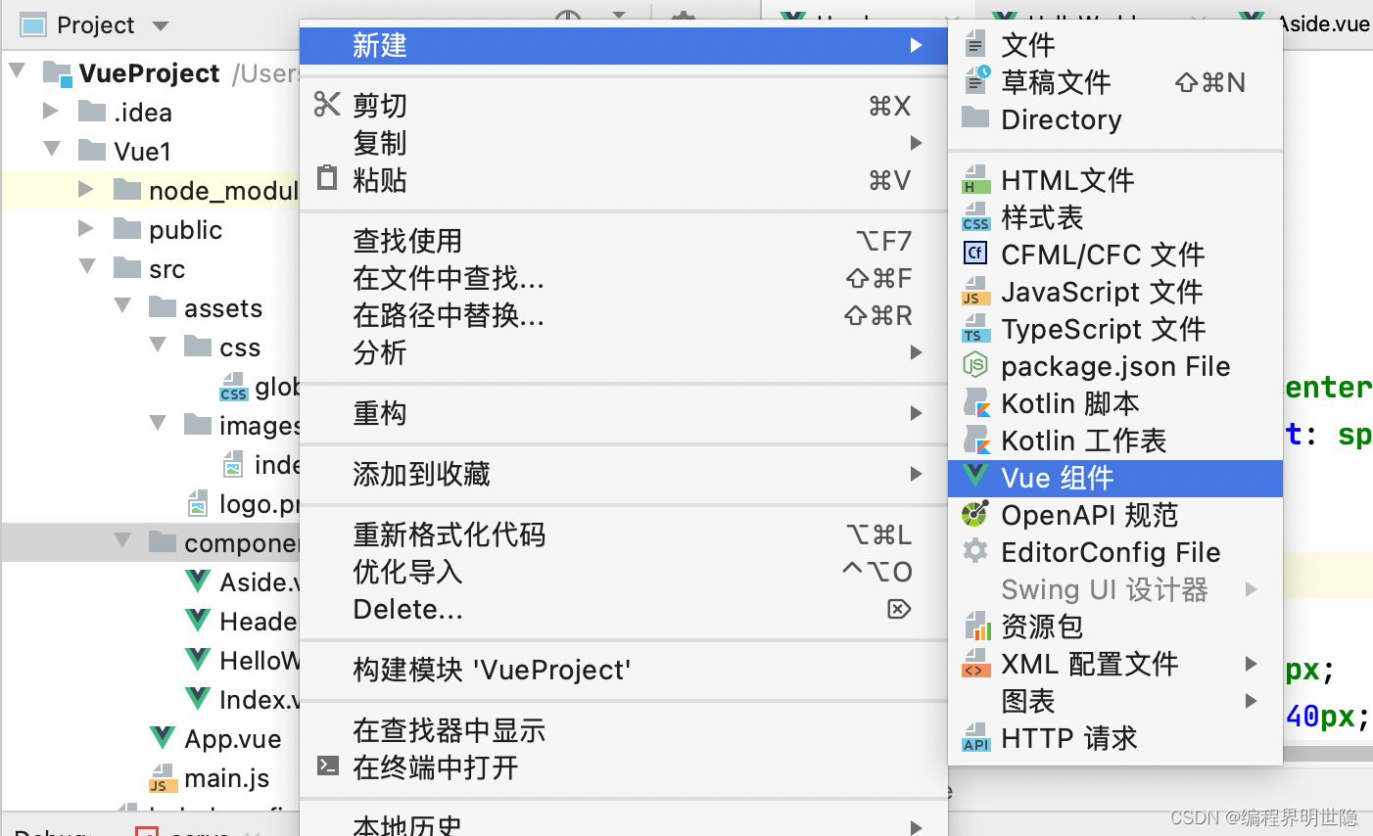Screen dimensions: 1373x836
Task: Click the scissors icon next to 剪切
Action: tap(327, 105)
